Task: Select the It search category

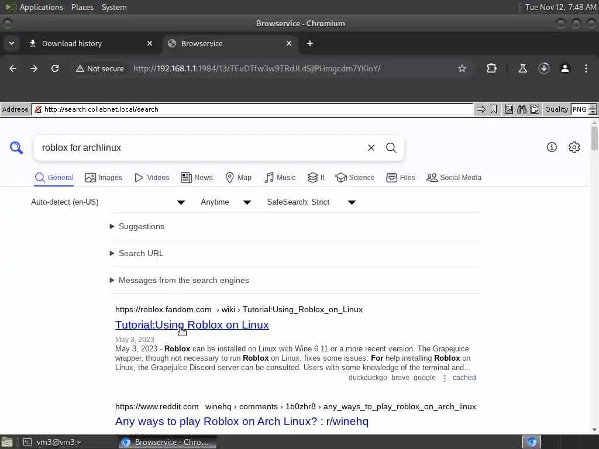Action: (316, 178)
